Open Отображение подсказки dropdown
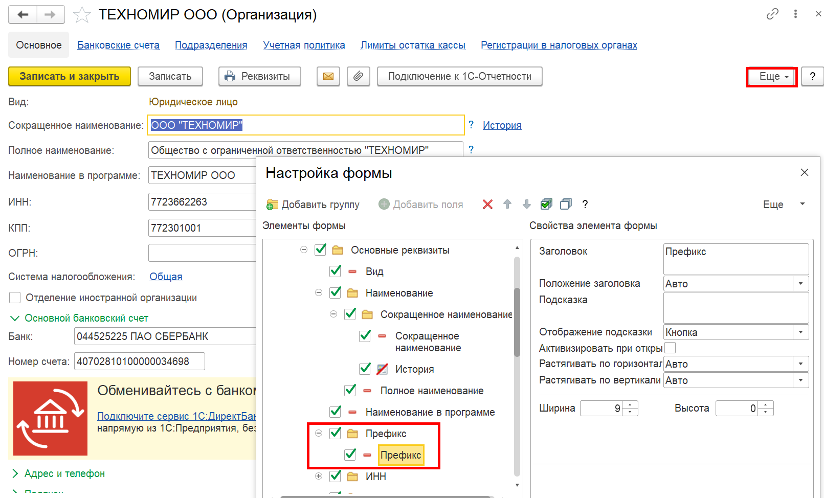The height and width of the screenshot is (498, 824). pyautogui.click(x=800, y=332)
